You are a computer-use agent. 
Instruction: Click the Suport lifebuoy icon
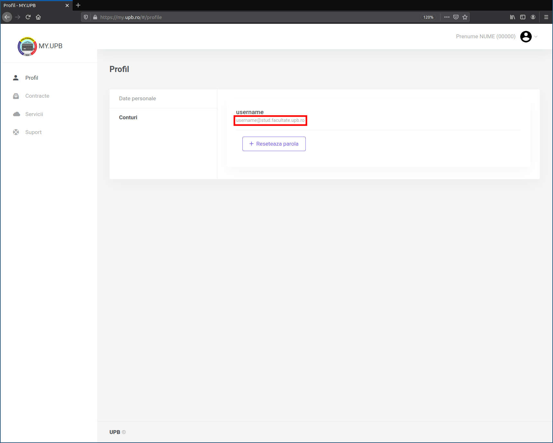16,132
